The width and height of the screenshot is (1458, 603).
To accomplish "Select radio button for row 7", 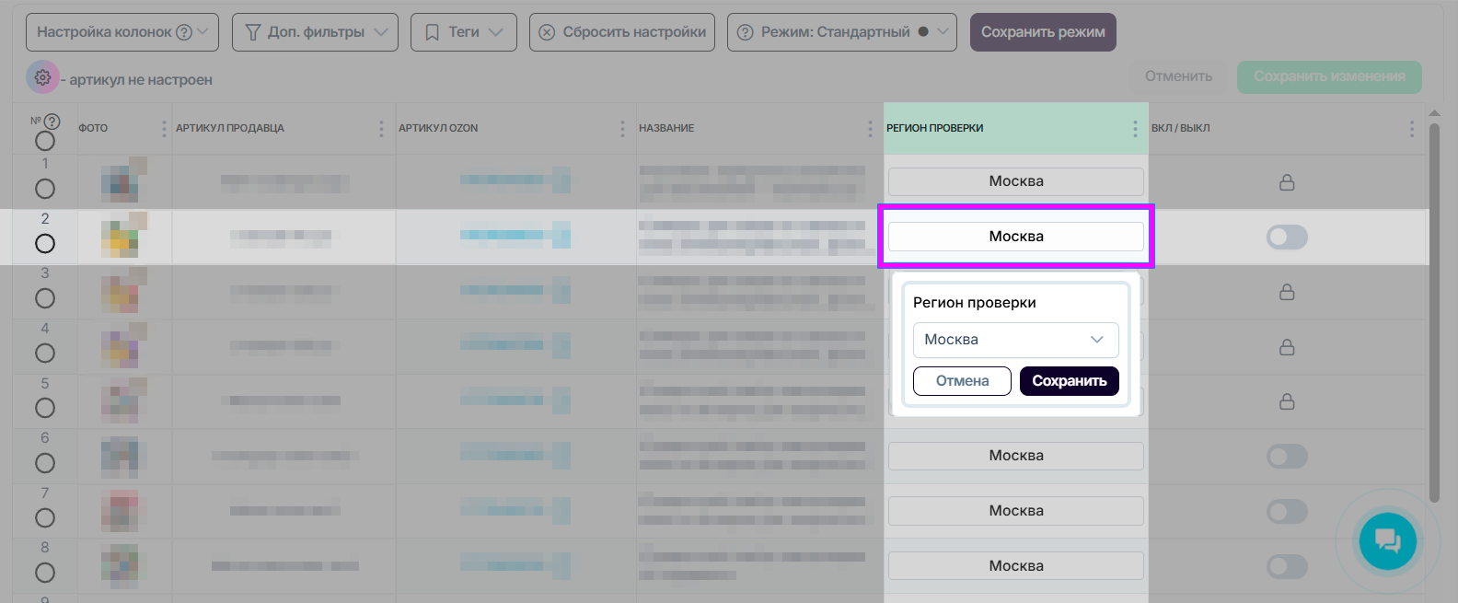I will [45, 518].
